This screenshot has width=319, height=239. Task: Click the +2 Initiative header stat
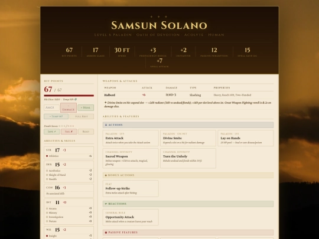(183, 51)
